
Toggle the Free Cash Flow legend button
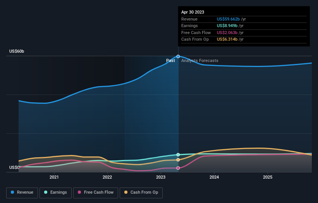pyautogui.click(x=96, y=193)
